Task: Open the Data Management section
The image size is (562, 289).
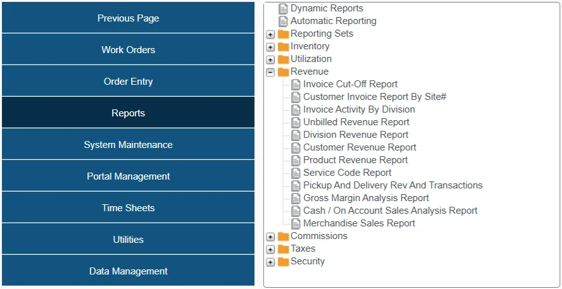Action: coord(128,271)
